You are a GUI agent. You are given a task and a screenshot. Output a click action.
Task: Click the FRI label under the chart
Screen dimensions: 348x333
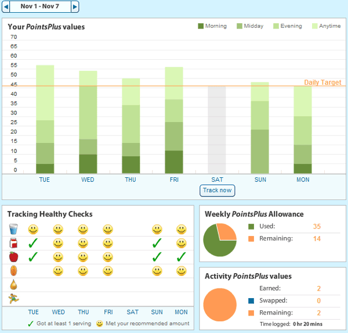click(174, 180)
